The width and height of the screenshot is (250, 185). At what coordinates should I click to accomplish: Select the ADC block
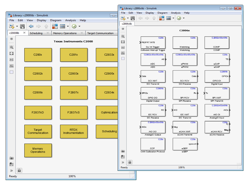[153, 60]
